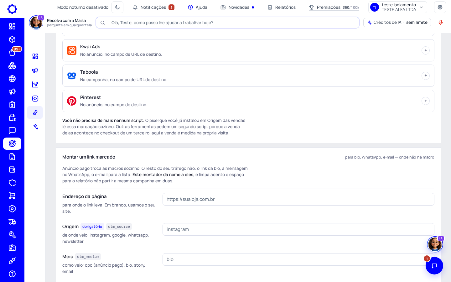Click the Origem utm_source input

298,229
